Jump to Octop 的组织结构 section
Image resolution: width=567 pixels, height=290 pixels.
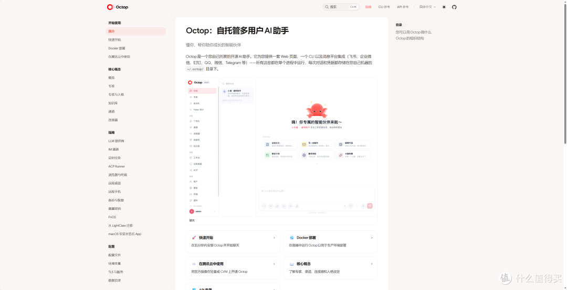[x=409, y=38]
